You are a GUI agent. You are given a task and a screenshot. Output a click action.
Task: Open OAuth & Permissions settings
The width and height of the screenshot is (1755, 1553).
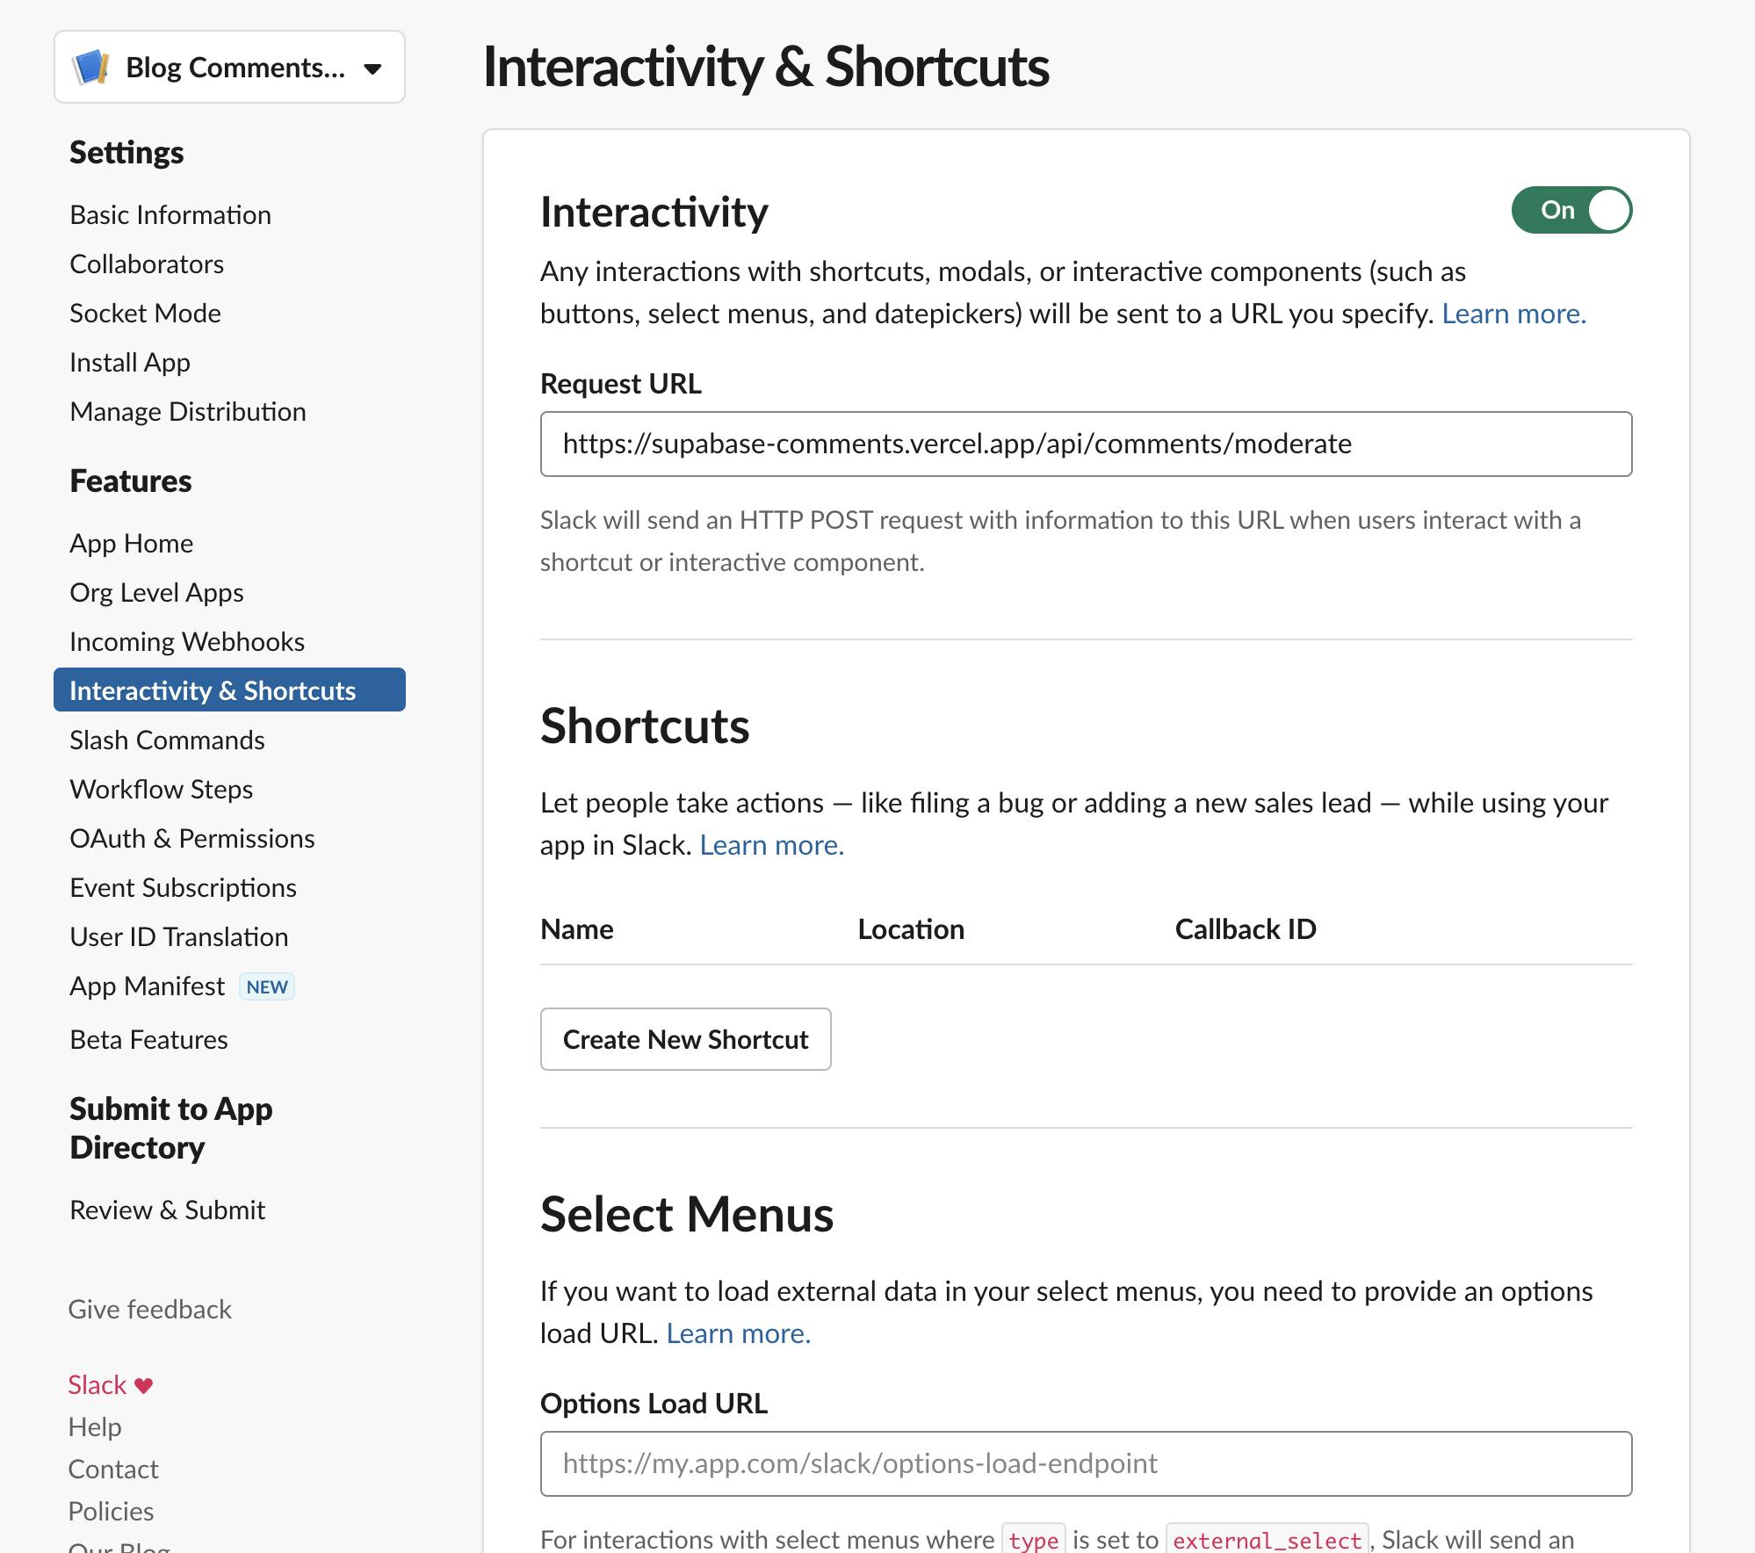click(x=191, y=838)
